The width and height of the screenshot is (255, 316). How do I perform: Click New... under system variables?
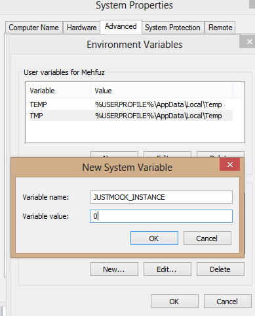tap(114, 269)
